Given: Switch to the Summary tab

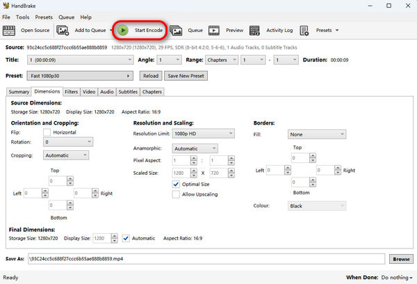Looking at the screenshot, I should pos(19,92).
